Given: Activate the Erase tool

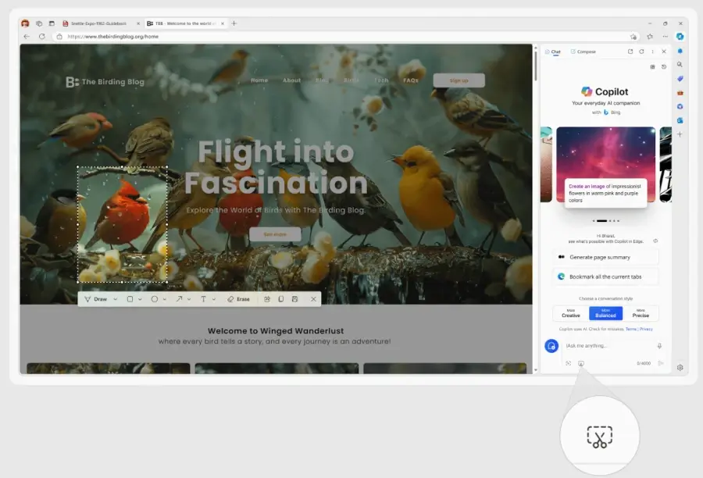Looking at the screenshot, I should click(238, 299).
